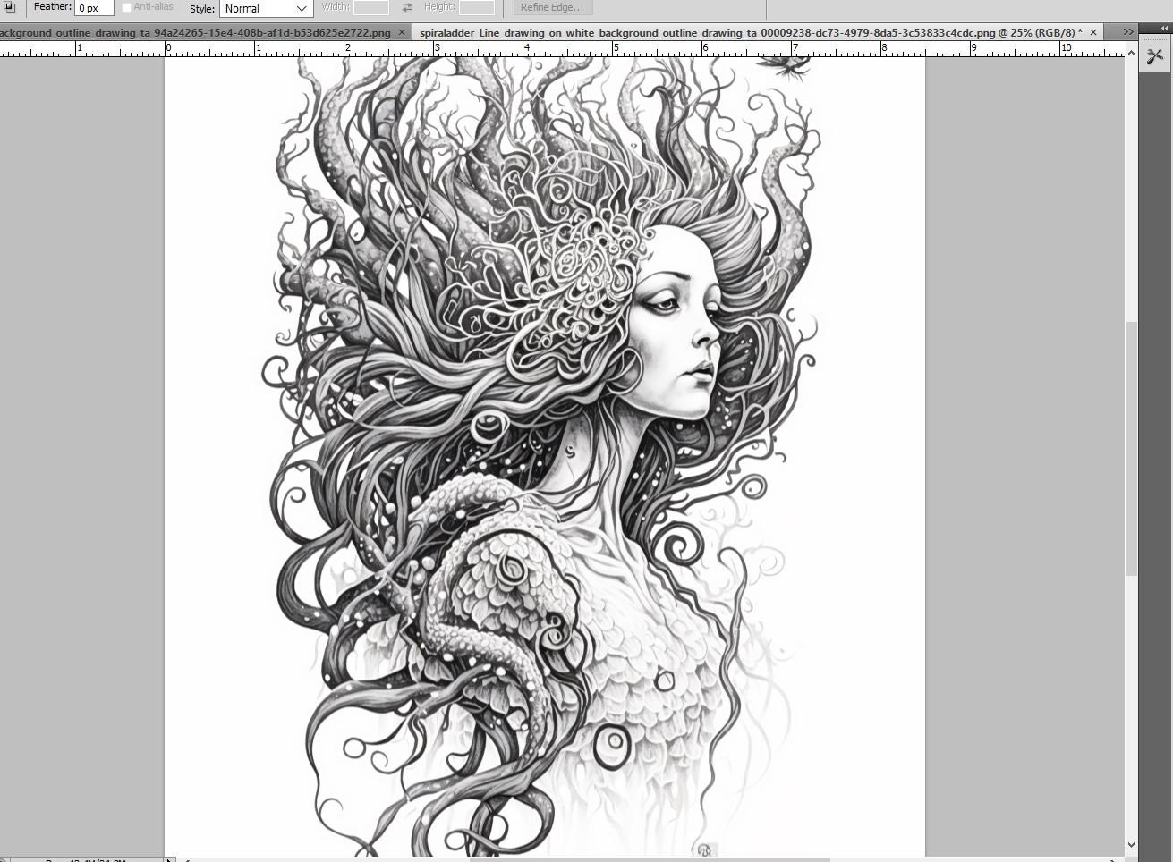Close the spiraladder tab at 25% (RGB/8)

[1093, 32]
